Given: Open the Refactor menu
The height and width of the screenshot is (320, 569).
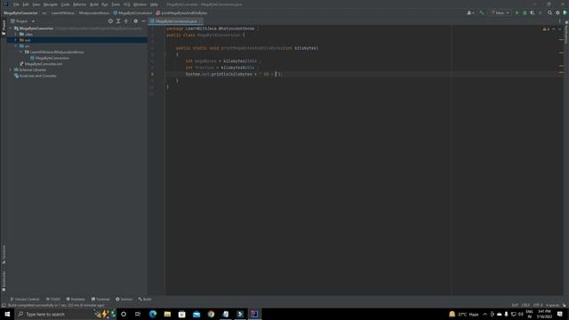Looking at the screenshot, I should 79,4.
